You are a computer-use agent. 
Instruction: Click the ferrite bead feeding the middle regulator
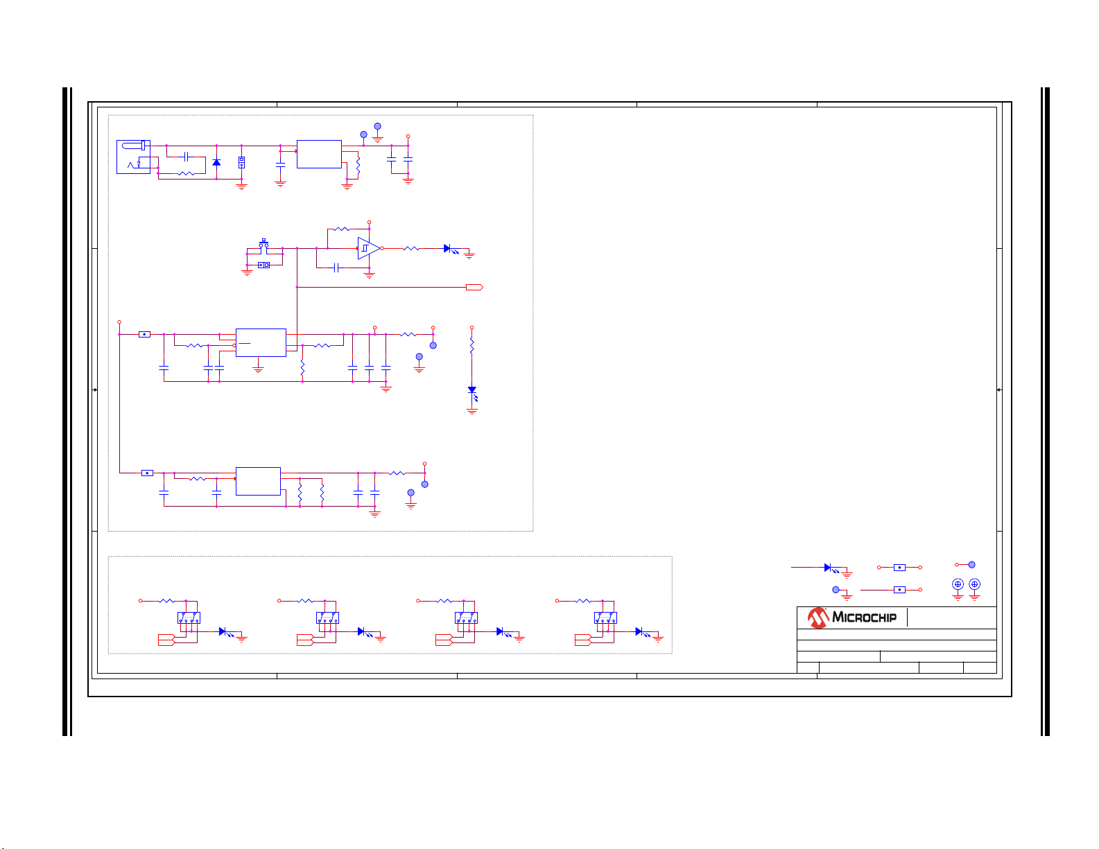144,334
